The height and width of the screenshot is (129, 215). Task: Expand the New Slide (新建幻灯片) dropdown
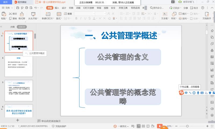[x=47, y=19]
